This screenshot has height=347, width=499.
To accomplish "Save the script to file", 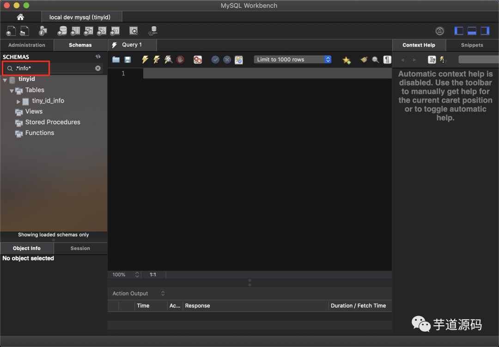I will [x=128, y=60].
